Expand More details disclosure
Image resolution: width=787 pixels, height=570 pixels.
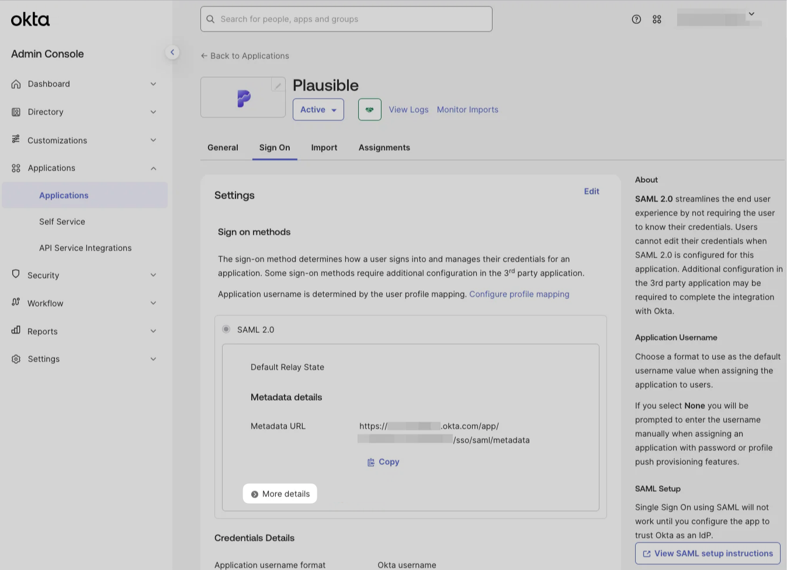coord(280,494)
